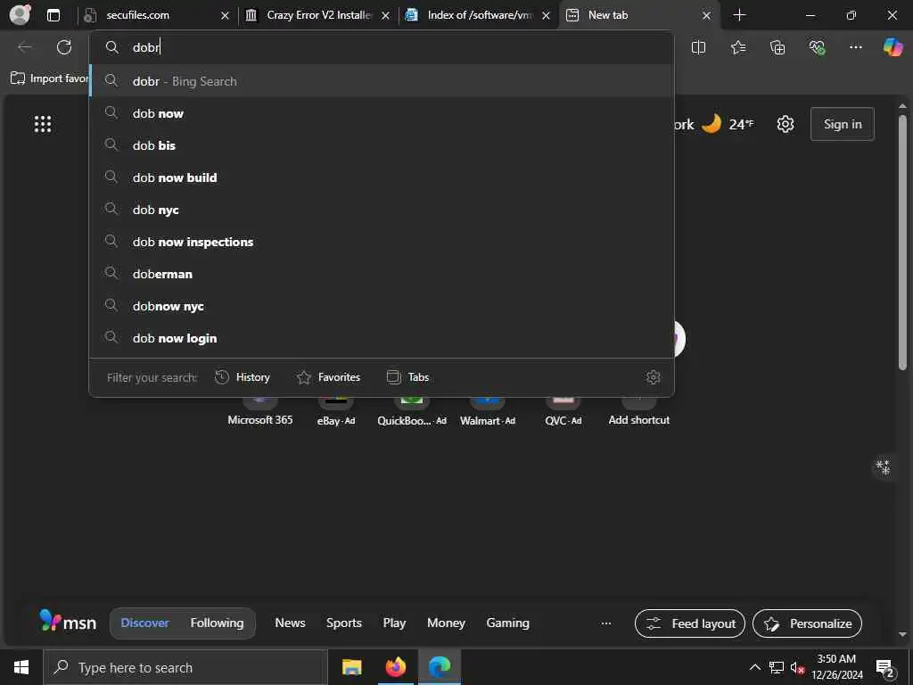
Task: Pick the 'dob nyc' suggestion
Action: tap(382, 209)
